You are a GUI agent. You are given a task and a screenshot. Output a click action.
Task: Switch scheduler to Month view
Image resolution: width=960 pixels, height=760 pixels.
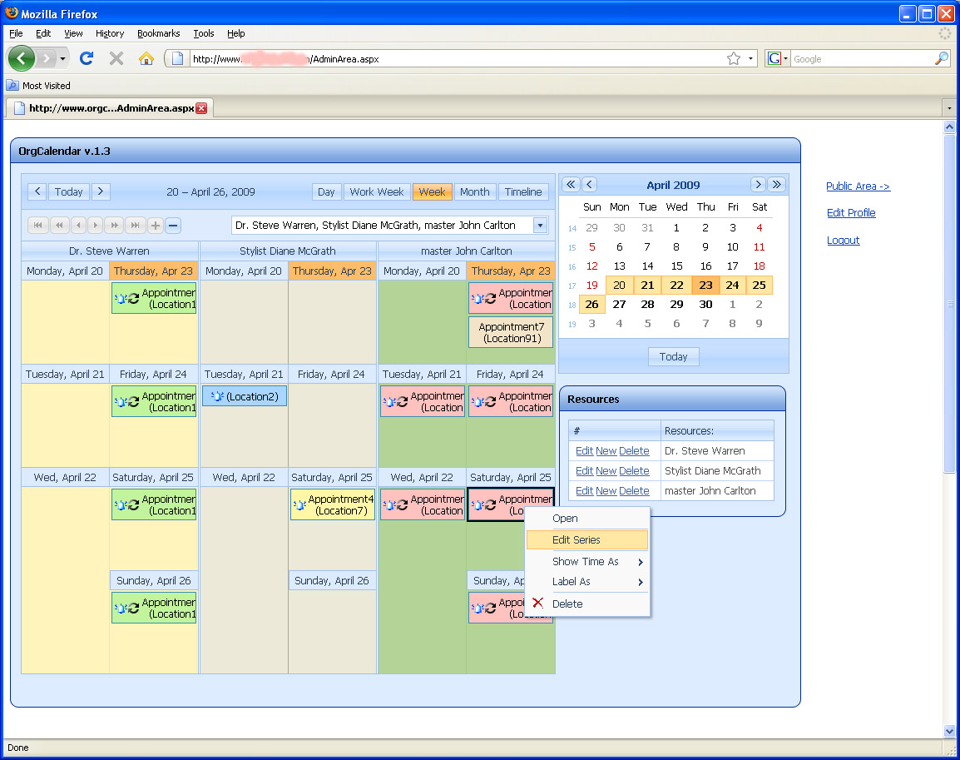pos(474,191)
